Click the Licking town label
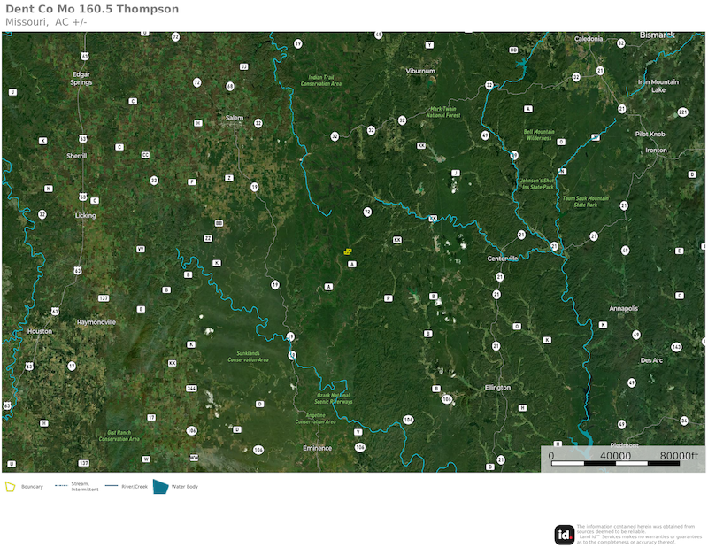The image size is (708, 548). click(85, 215)
